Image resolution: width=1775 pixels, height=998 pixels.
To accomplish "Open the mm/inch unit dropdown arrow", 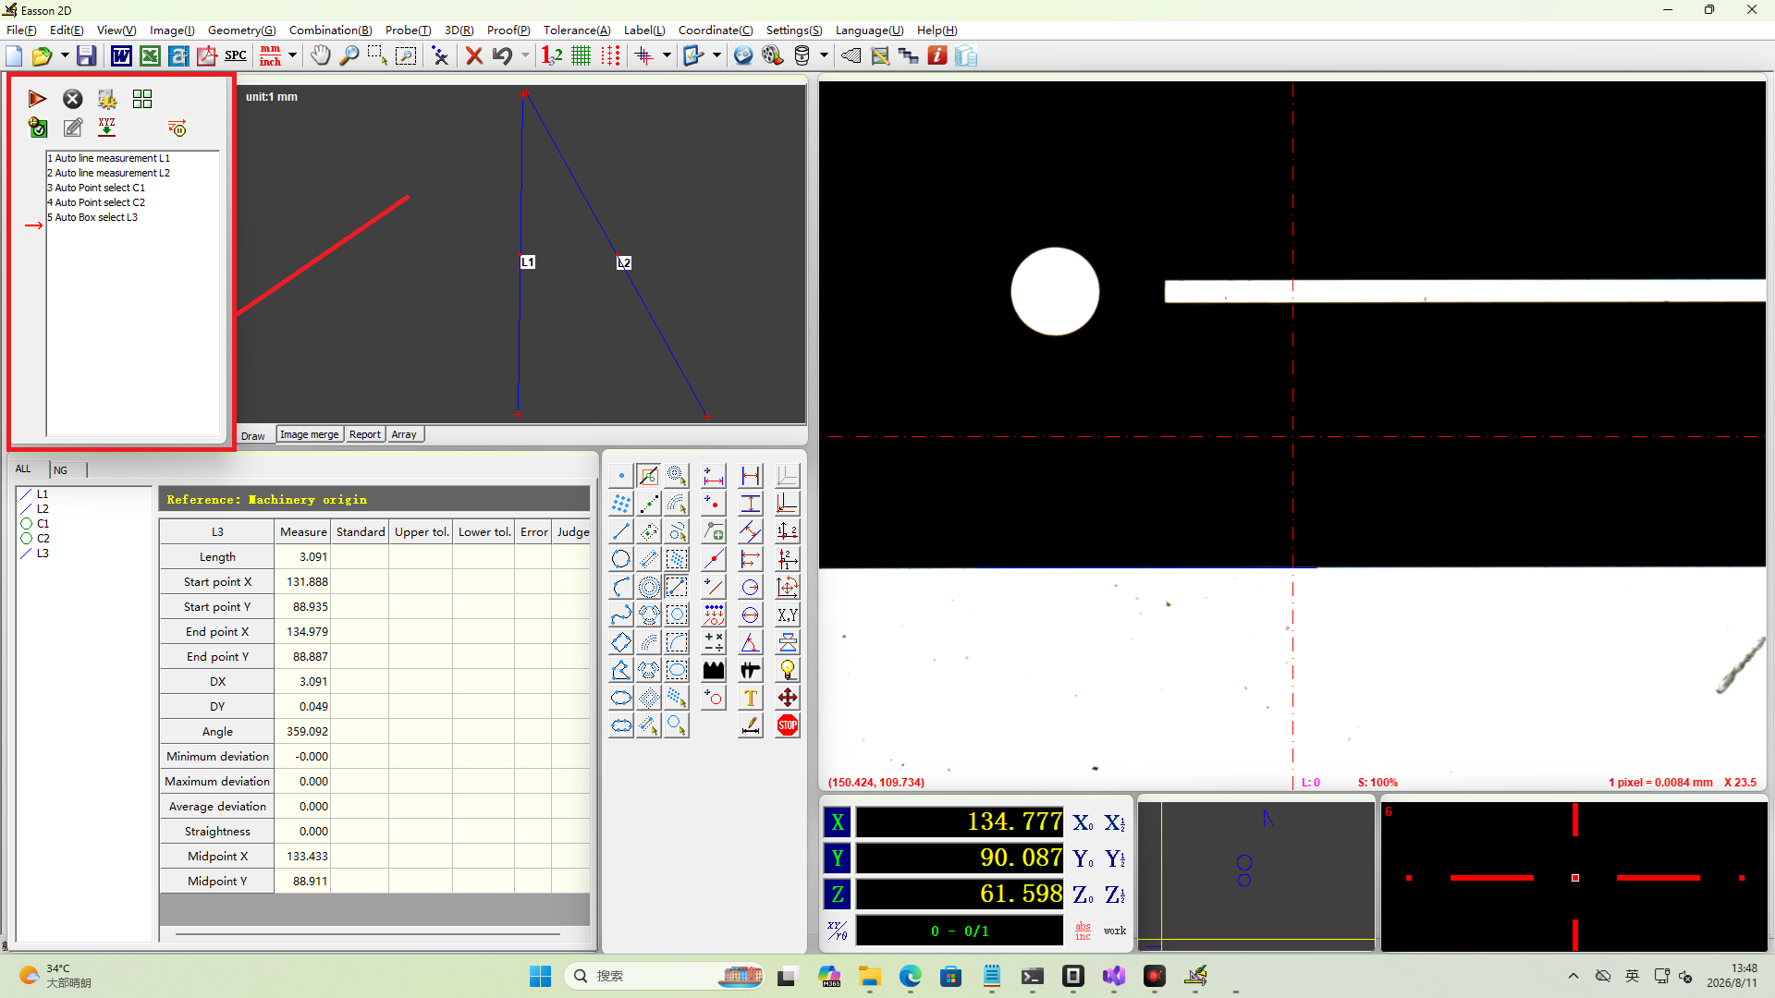I will [292, 56].
